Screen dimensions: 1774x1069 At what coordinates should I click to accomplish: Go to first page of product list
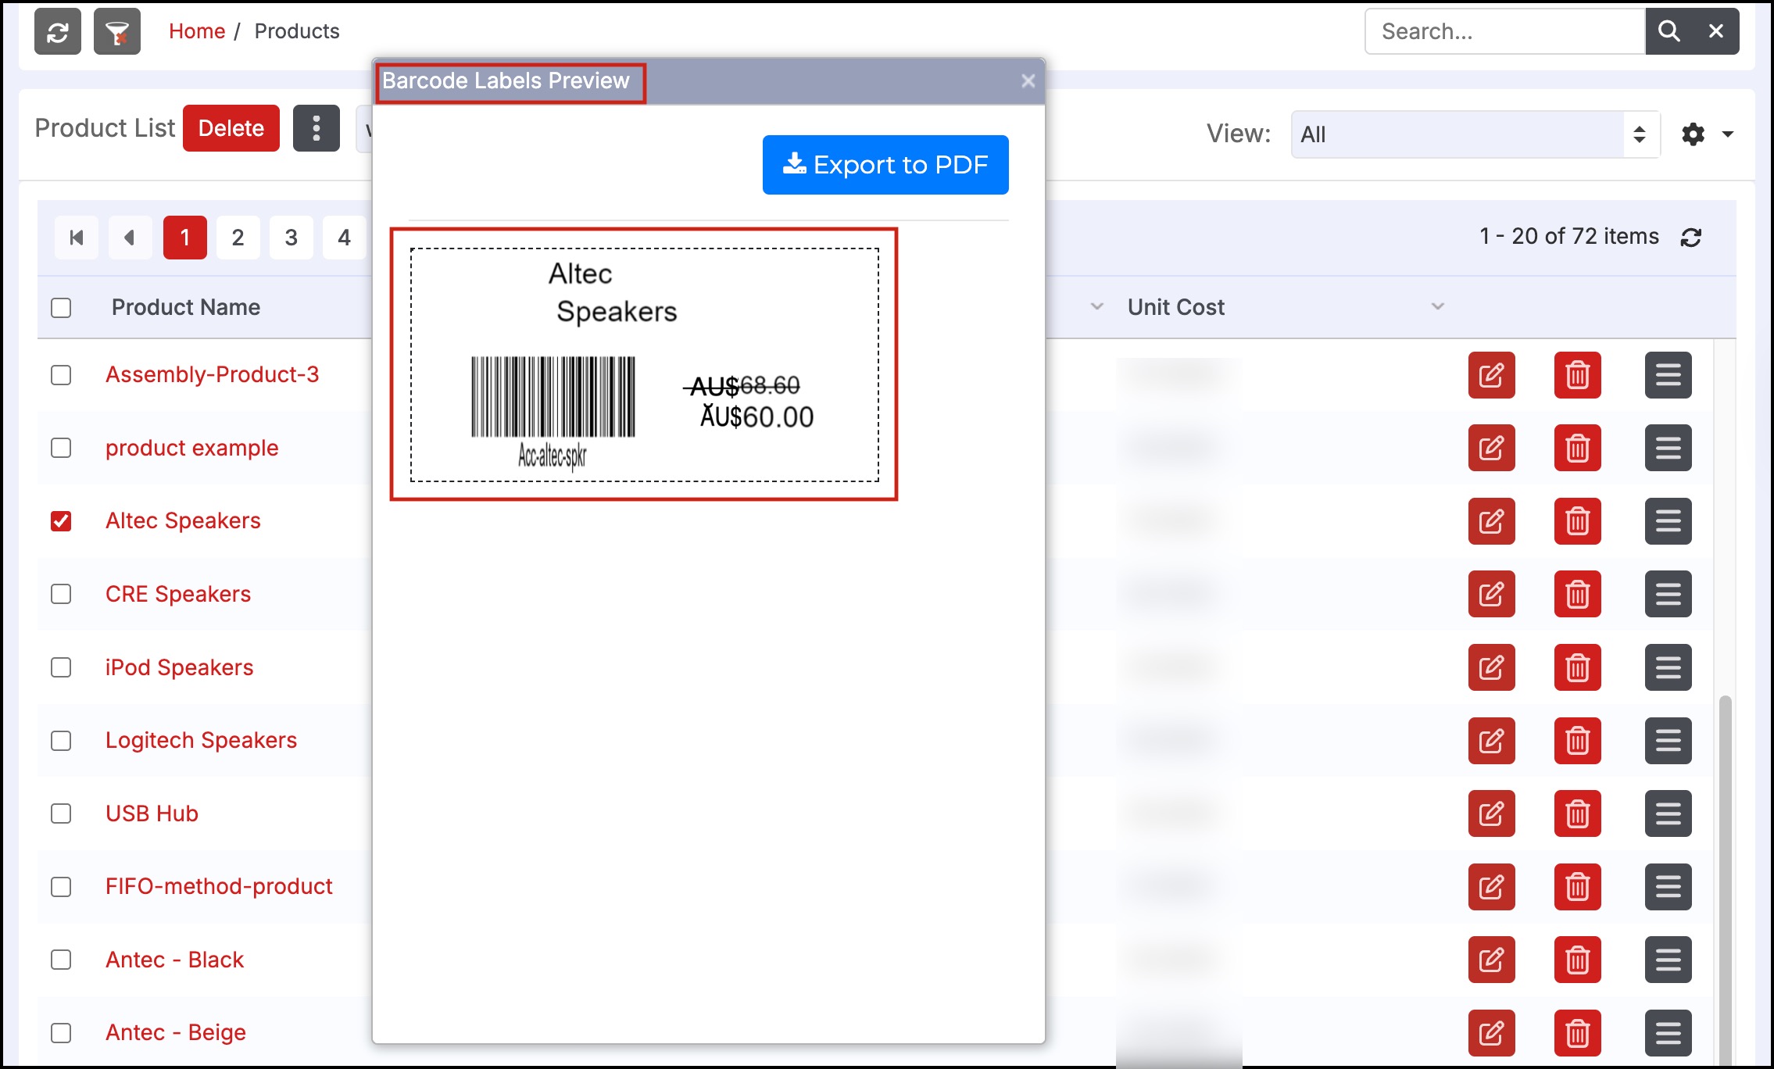77,238
